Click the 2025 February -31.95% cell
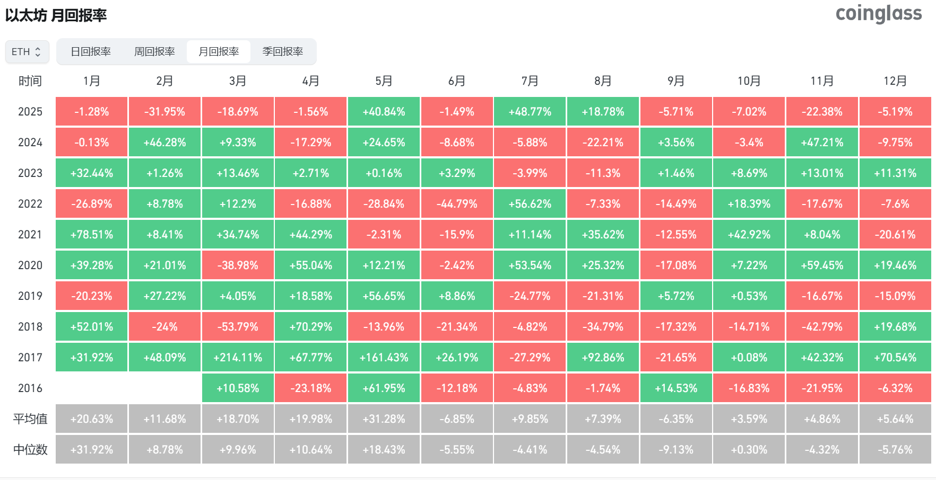 [164, 112]
